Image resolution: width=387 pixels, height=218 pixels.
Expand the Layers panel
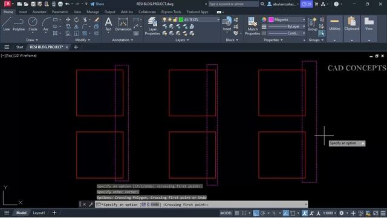[182, 40]
